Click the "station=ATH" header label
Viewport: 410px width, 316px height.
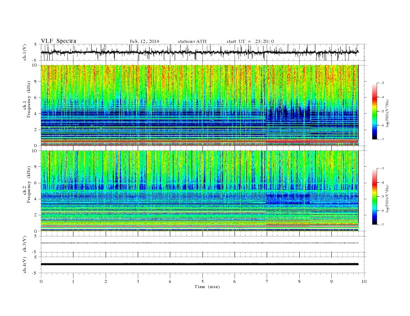pyautogui.click(x=192, y=41)
